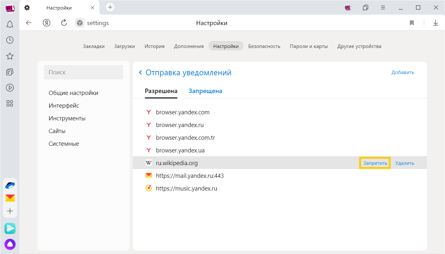Screen dimensions: 445x254
Task: Close the Настройки browser tab
Action: (92, 8)
